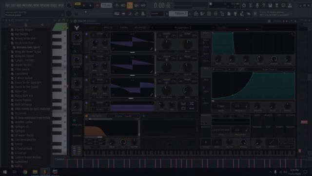Click the microphone icon in the top toolbar

pos(257,5)
